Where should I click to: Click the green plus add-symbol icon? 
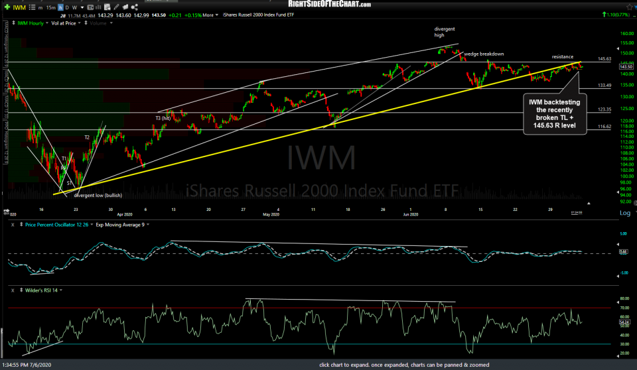[x=7, y=7]
